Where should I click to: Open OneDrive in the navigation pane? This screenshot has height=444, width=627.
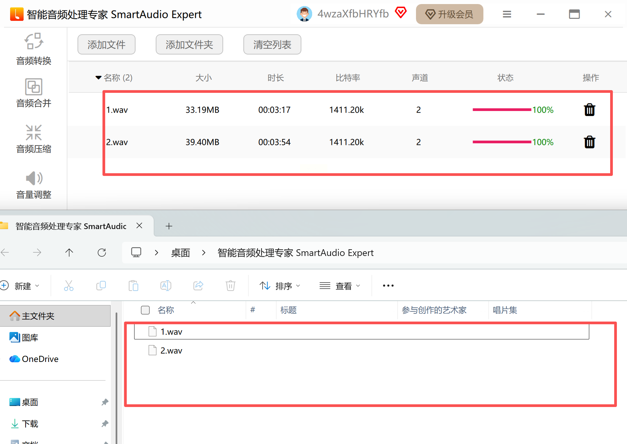tap(34, 359)
